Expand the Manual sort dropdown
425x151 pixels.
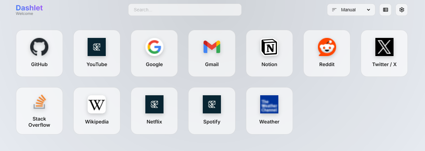click(x=351, y=10)
